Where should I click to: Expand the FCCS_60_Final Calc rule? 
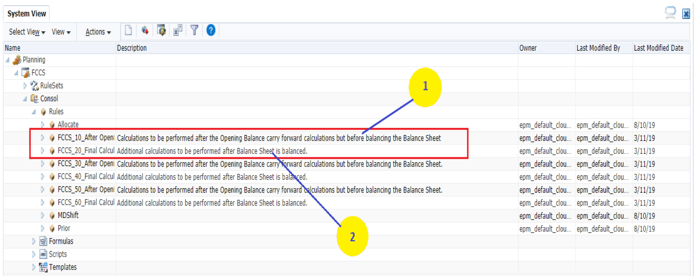[x=43, y=202]
